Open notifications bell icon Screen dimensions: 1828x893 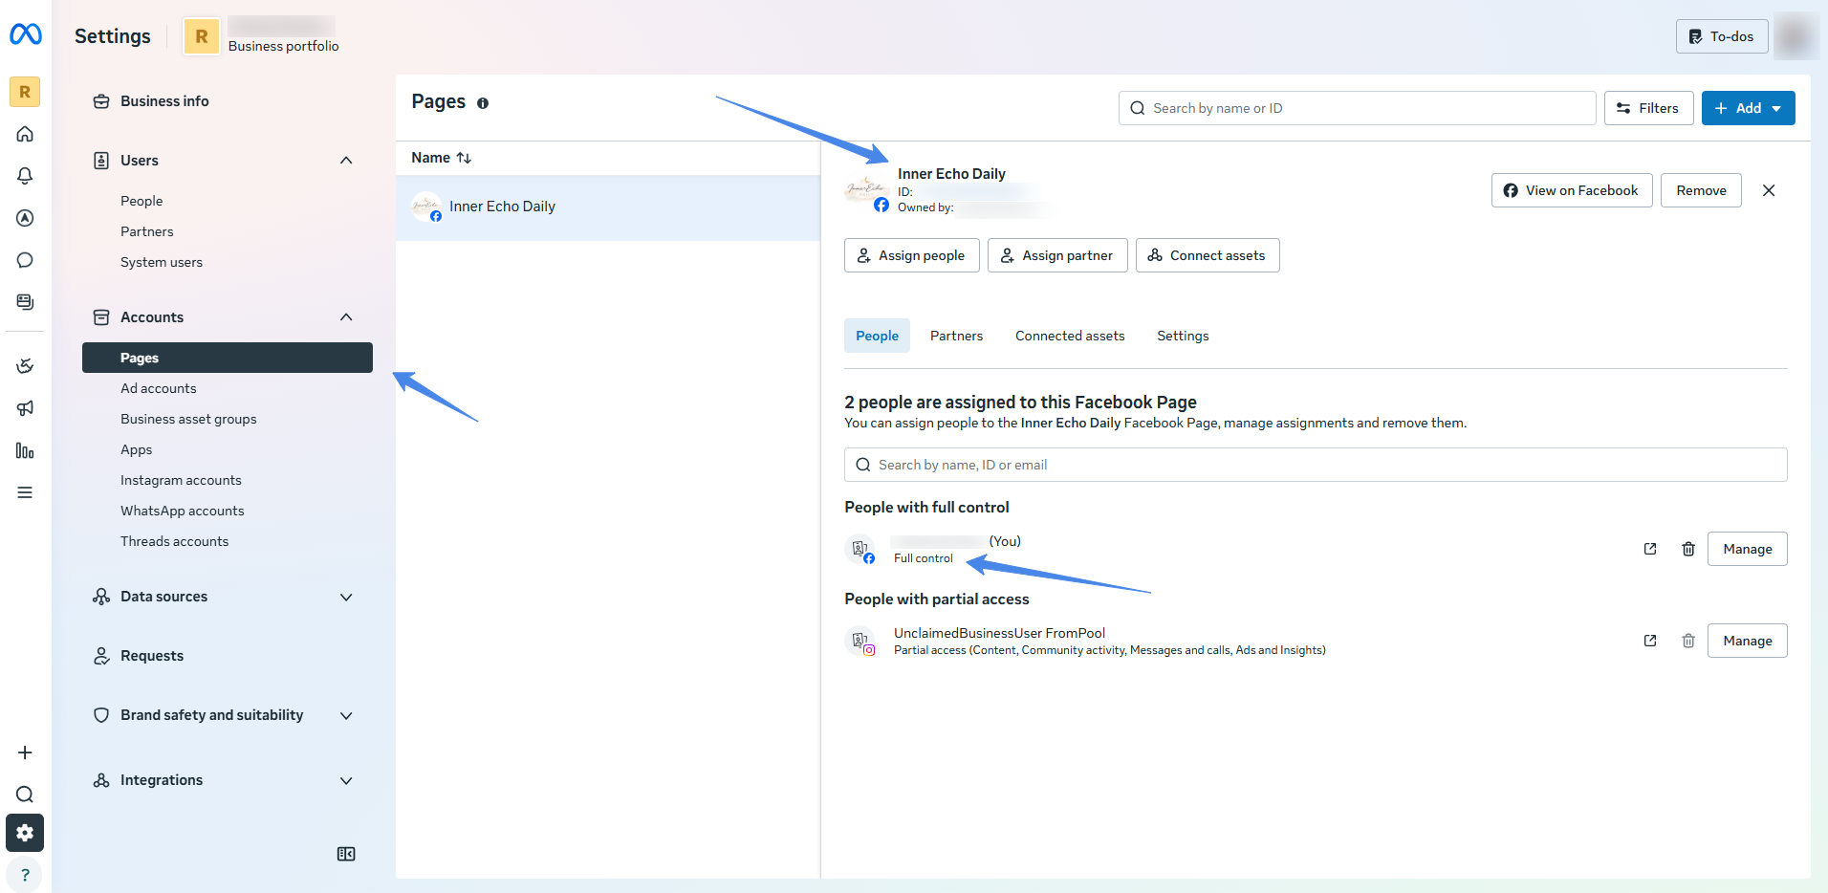25,176
